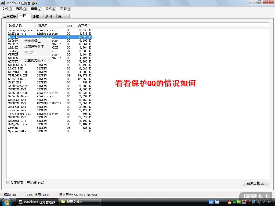
Task: Click 提交更改: 540M / 1878M status text
Action: [x=78, y=195]
